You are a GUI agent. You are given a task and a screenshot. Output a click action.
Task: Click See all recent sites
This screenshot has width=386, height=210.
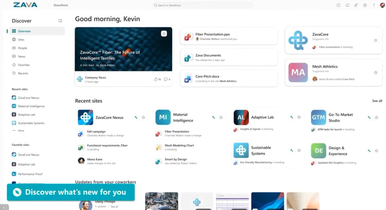click(377, 101)
